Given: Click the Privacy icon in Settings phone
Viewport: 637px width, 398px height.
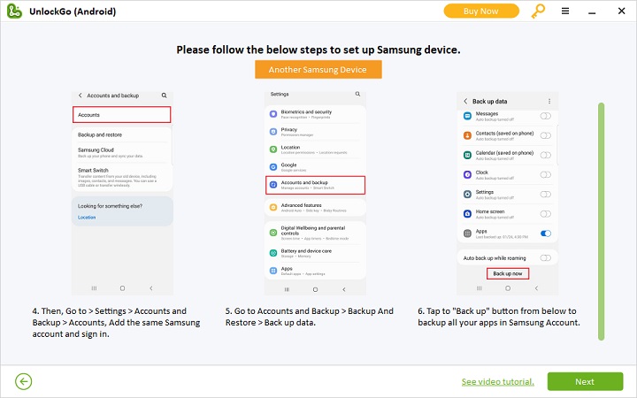Looking at the screenshot, I should (x=273, y=132).
